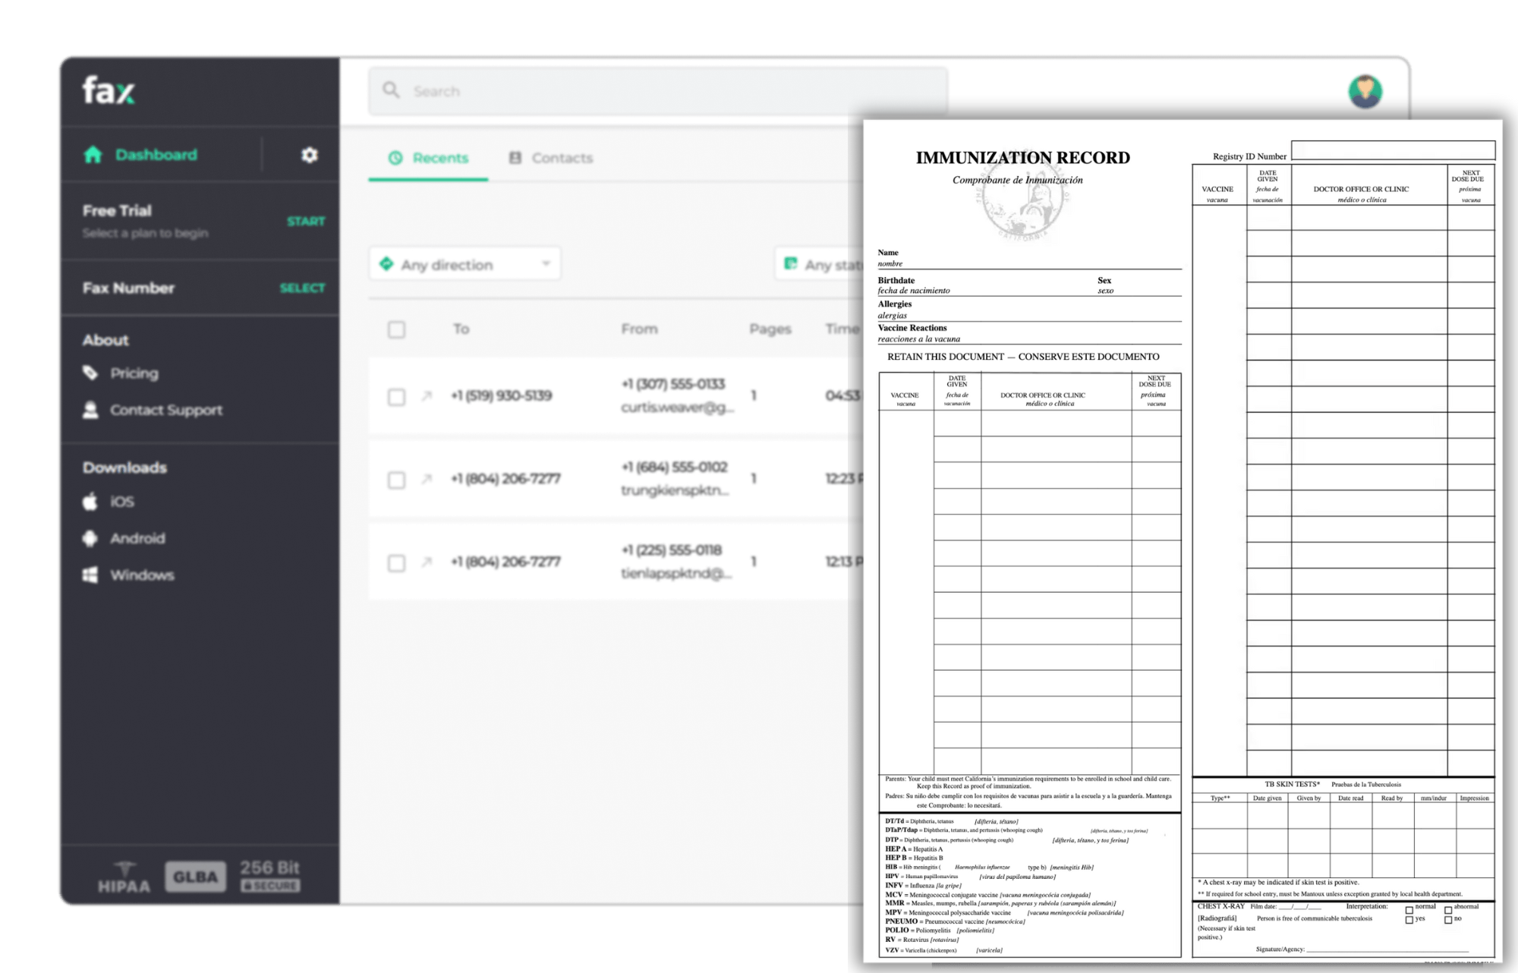Click the Android download icon
This screenshot has width=1518, height=973.
[90, 538]
